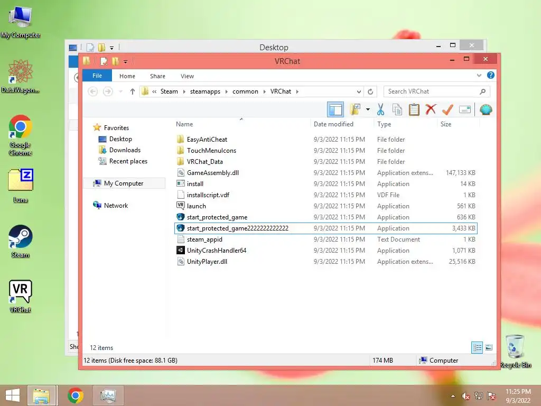
Task: Open Recent places in navigation pane
Action: [x=128, y=161]
